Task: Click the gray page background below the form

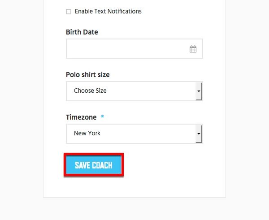Action: point(134,209)
